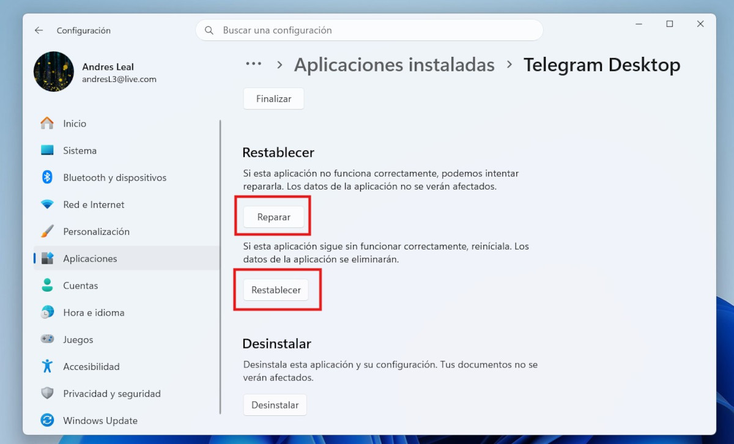Go back to Inicio settings home
This screenshot has width=734, height=444.
coord(75,123)
